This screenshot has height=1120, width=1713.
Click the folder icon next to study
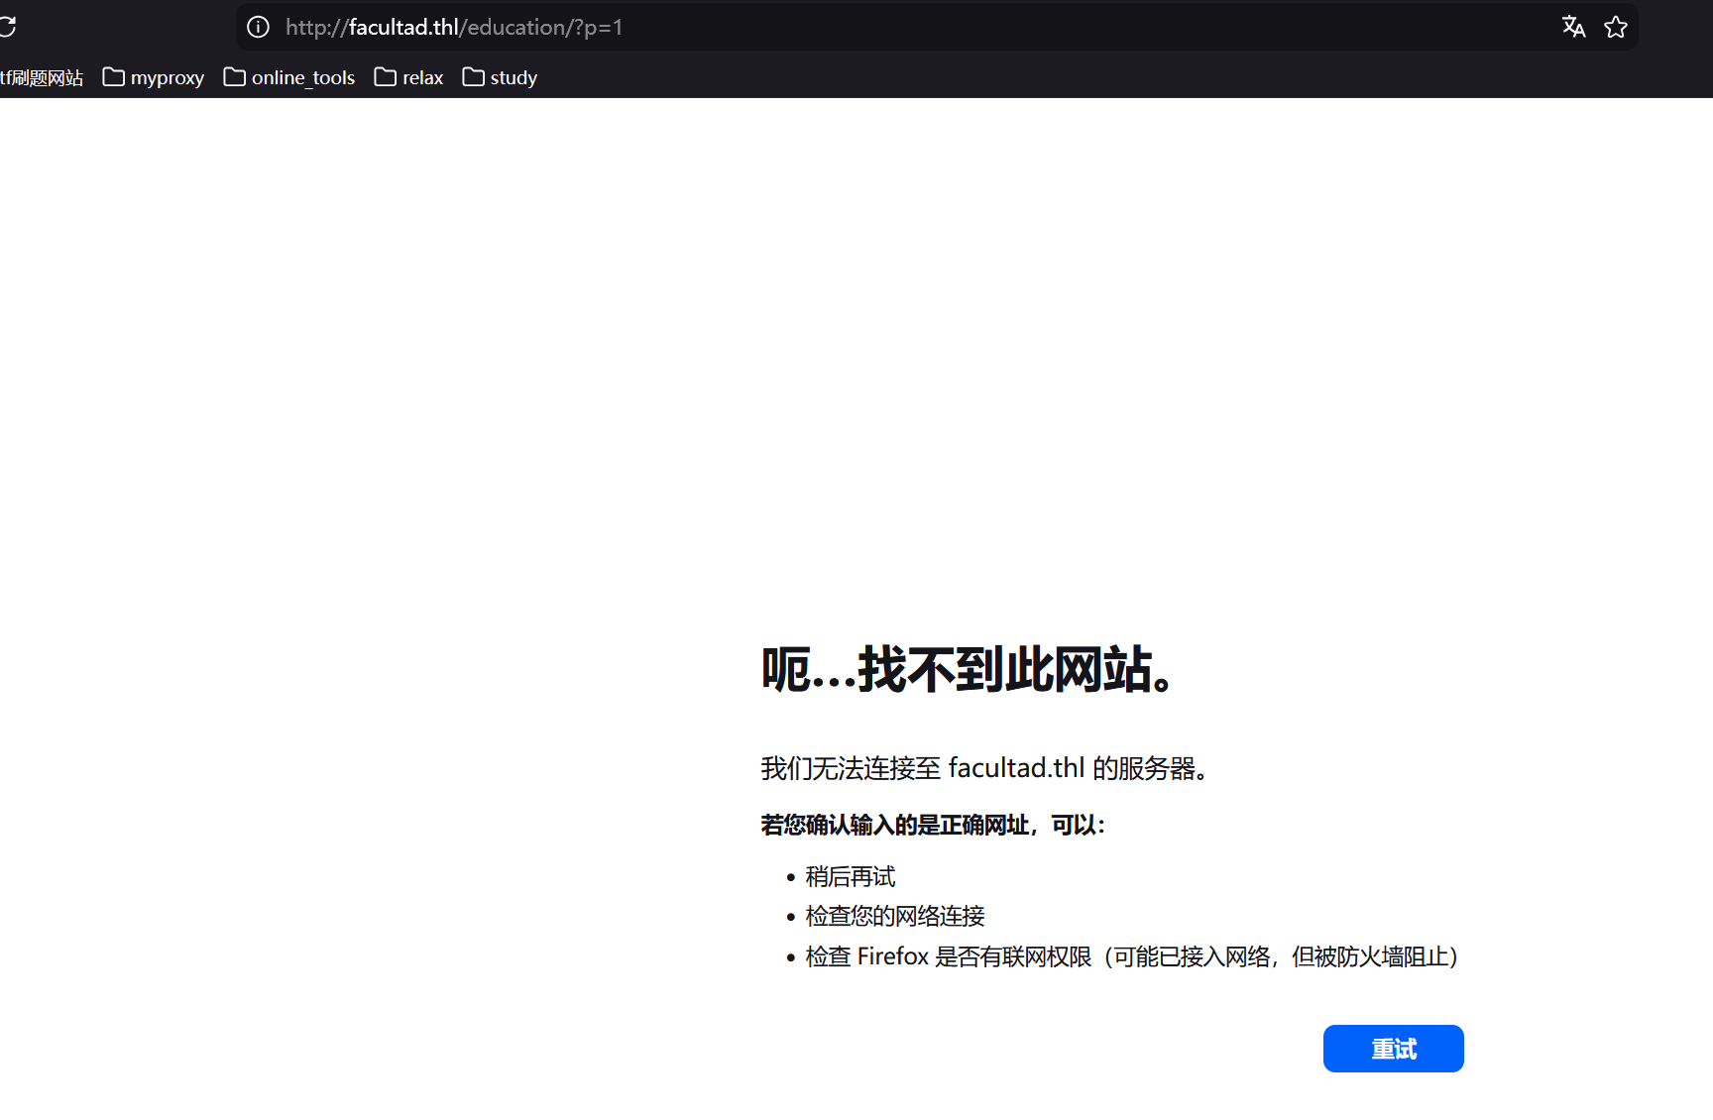tap(474, 77)
